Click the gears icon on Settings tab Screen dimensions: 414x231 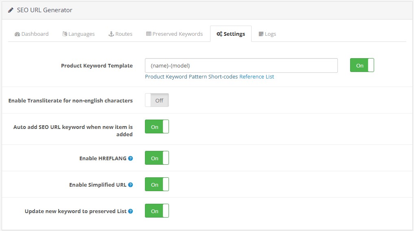click(x=219, y=34)
